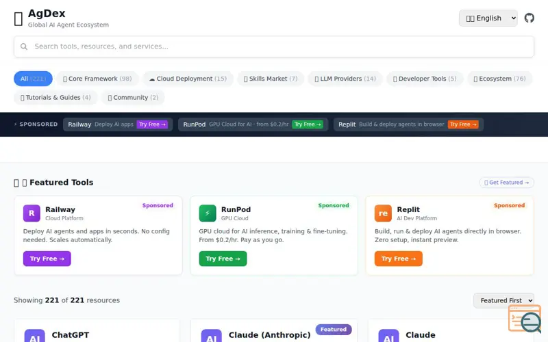
Task: Click the Railway card title
Action: [60, 209]
